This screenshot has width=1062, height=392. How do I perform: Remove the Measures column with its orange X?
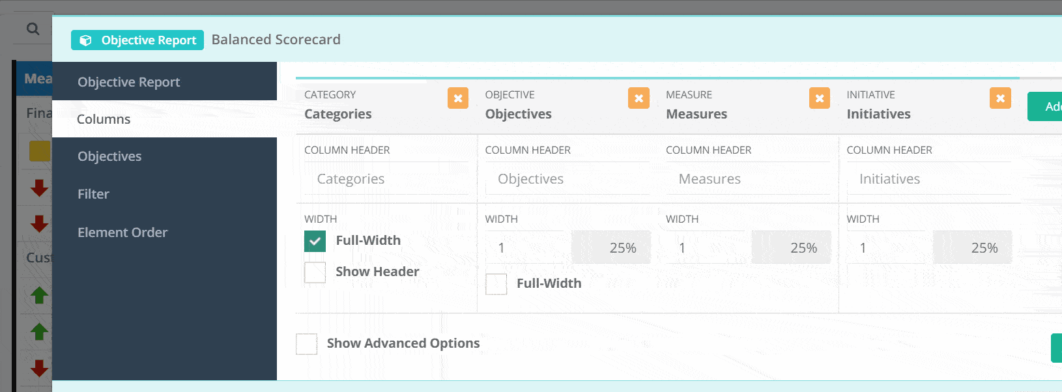[819, 98]
